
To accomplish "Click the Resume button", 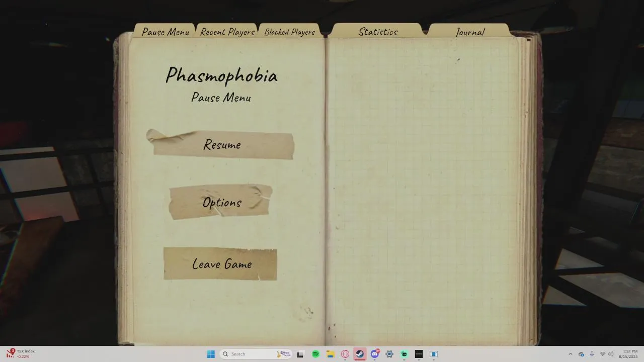I will point(220,145).
